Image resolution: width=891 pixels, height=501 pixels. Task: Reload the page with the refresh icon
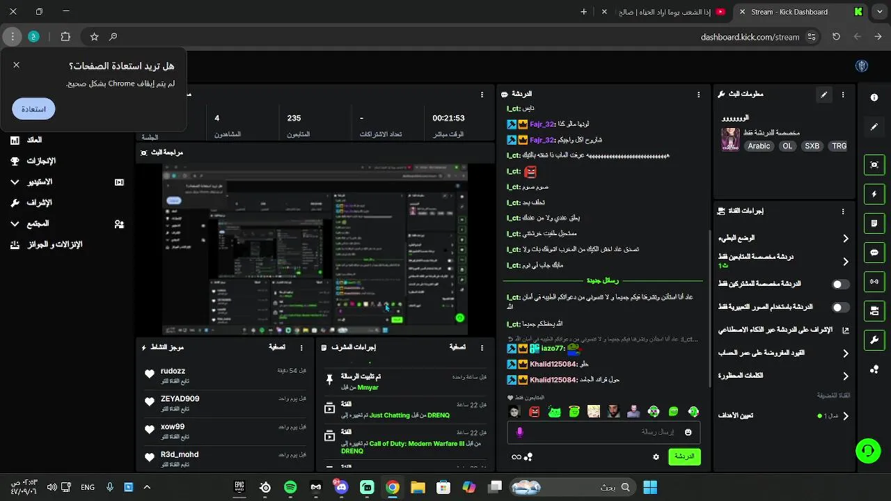pos(836,37)
